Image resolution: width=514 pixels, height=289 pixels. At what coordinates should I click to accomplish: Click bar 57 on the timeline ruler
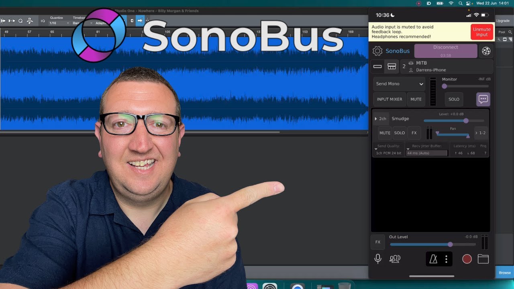pyautogui.click(x=29, y=31)
